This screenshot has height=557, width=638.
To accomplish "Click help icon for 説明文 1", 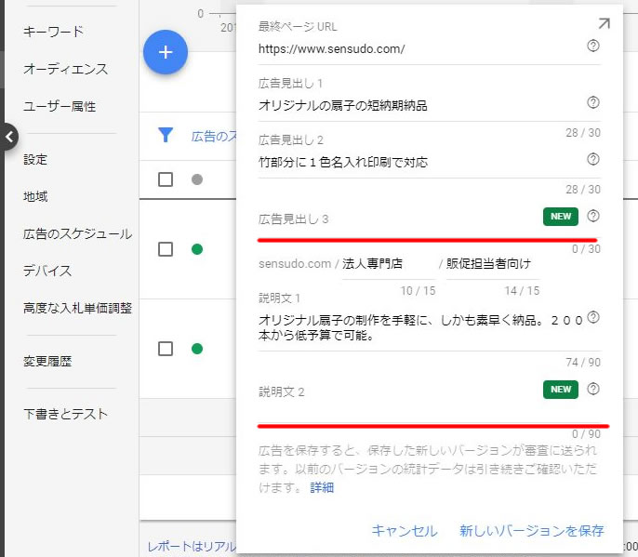I will pos(593,318).
